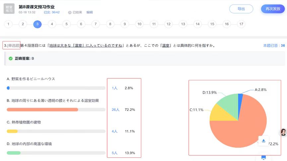The height and width of the screenshot is (161, 287).
Task: Click the 再次发放 button
Action: point(273,9)
